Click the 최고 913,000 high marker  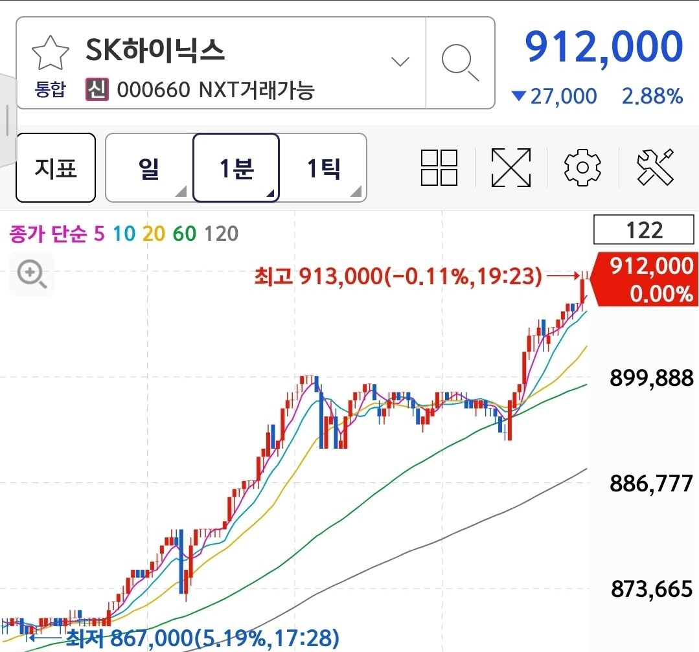(398, 276)
